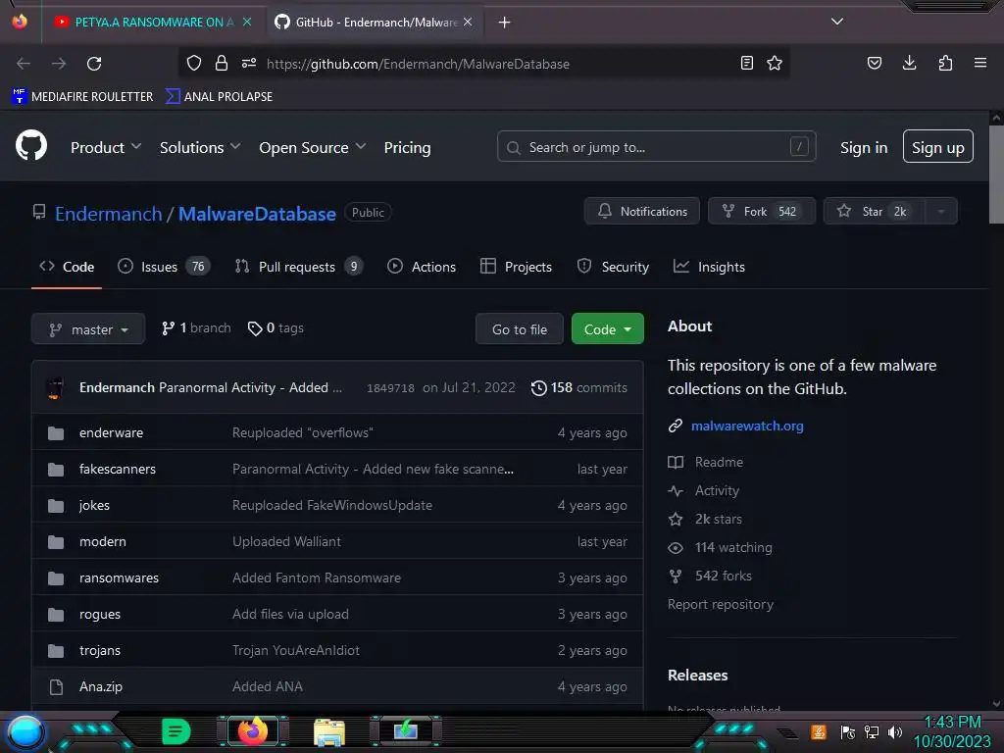This screenshot has height=753, width=1004.
Task: View the 0 tags link
Action: click(x=276, y=327)
